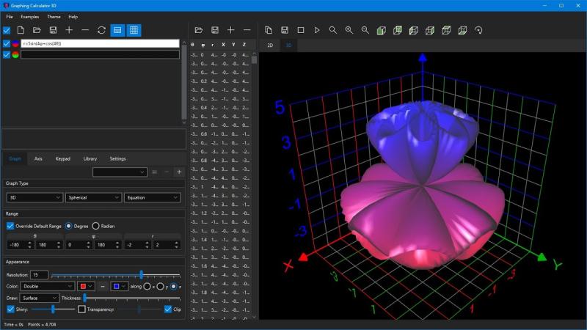Zoom out with the minus magnifier icon

[365, 30]
